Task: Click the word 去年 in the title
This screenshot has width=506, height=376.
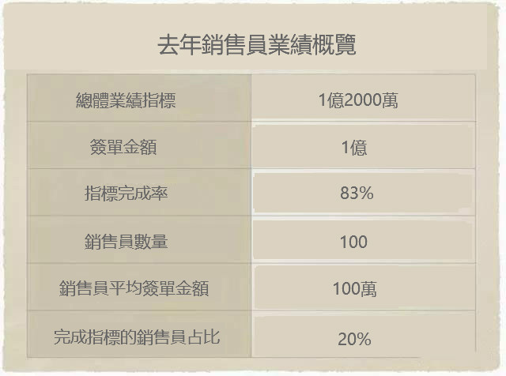Action: pyautogui.click(x=179, y=45)
